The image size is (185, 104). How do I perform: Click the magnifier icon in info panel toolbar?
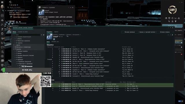pyautogui.click(x=10, y=5)
